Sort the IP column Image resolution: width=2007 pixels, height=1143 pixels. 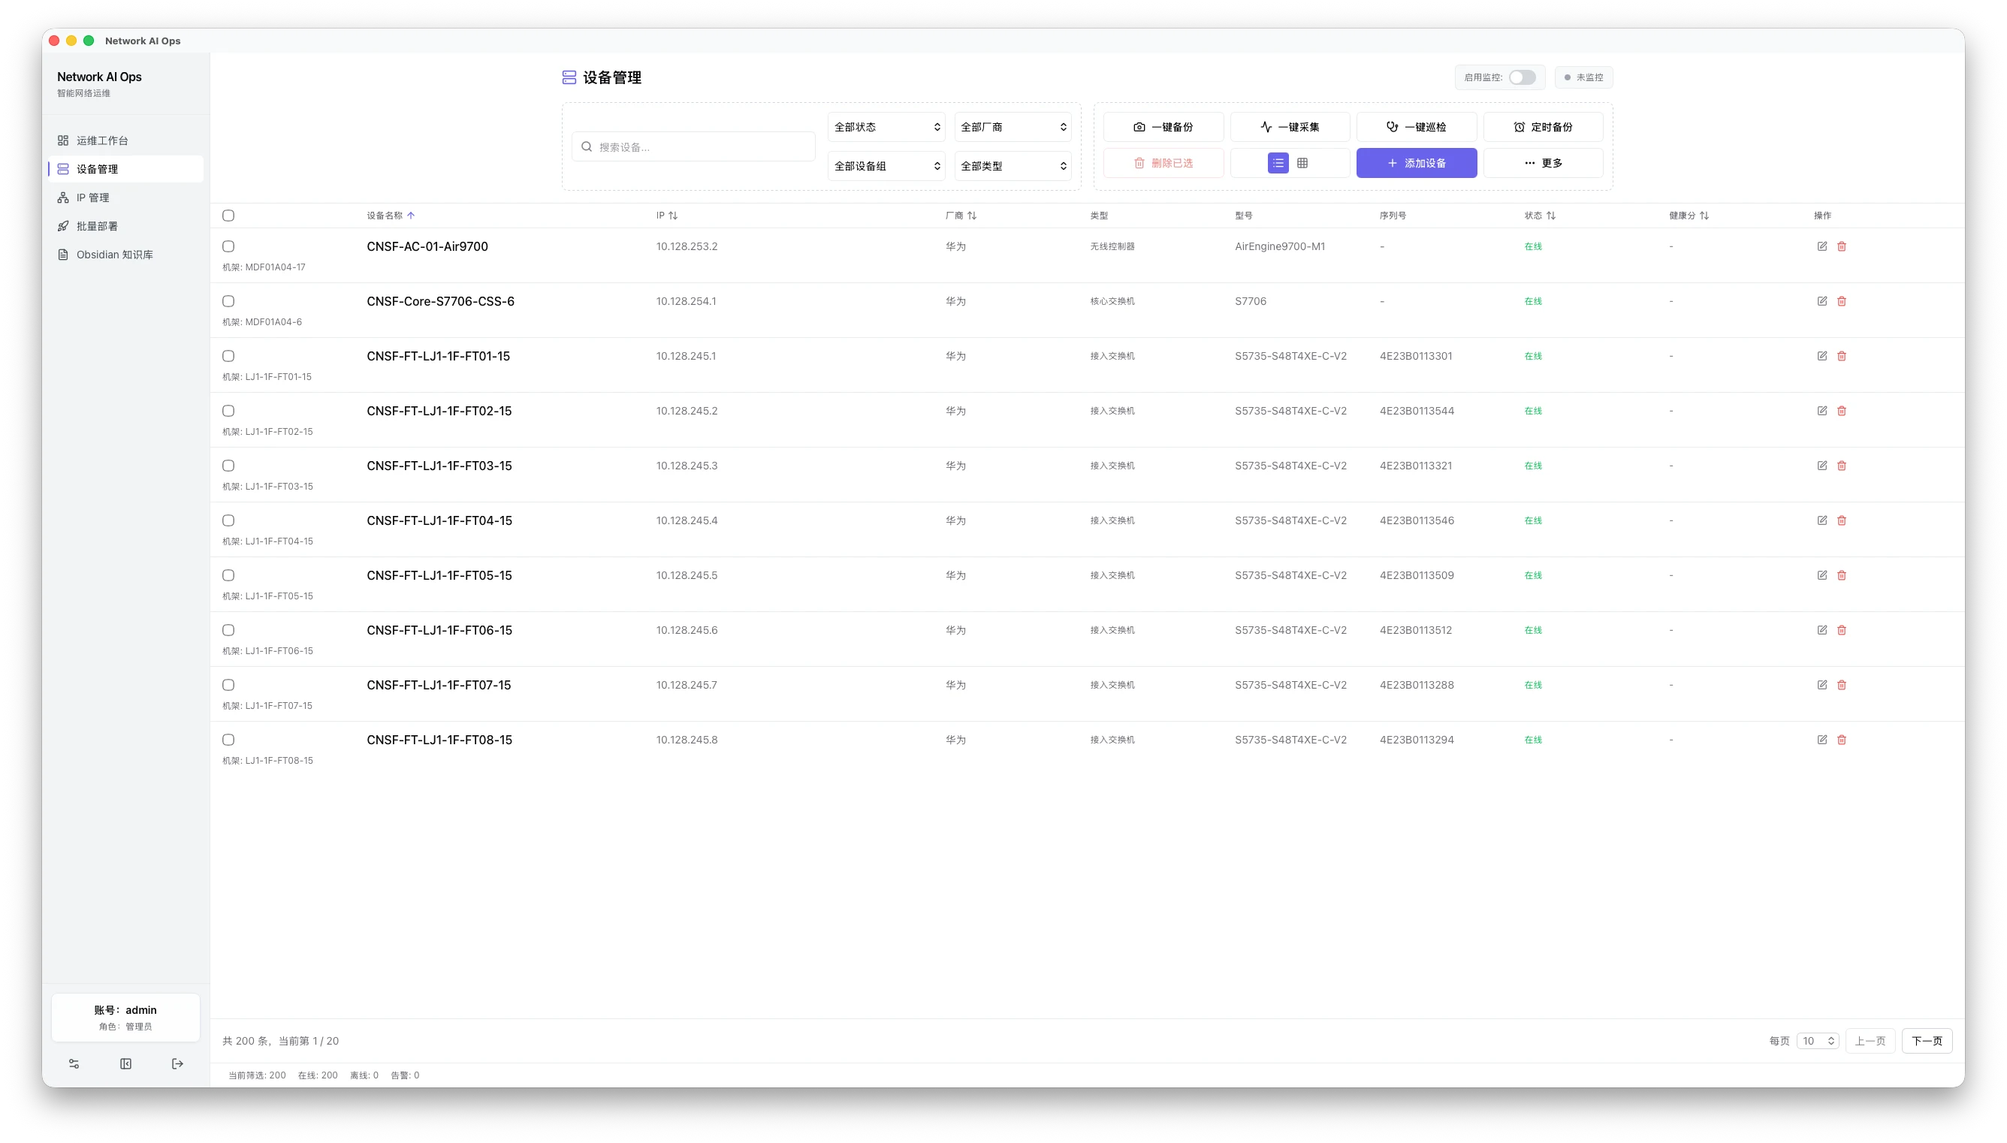(673, 215)
